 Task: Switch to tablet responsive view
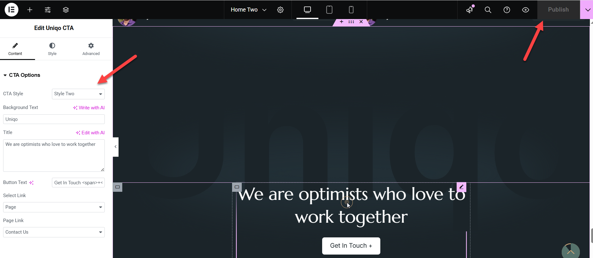coord(329,10)
